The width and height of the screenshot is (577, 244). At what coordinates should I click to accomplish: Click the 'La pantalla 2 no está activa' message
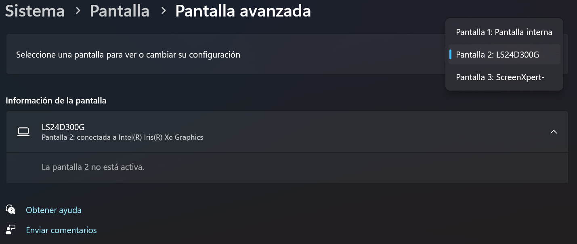coord(93,167)
